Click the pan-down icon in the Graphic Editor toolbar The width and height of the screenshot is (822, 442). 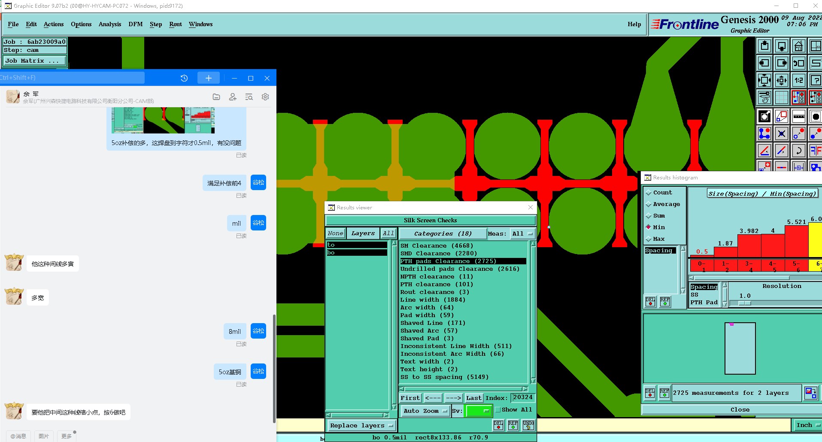pyautogui.click(x=781, y=46)
